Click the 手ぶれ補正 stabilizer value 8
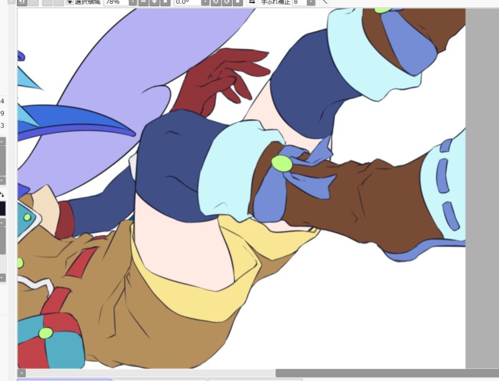 coord(299,2)
